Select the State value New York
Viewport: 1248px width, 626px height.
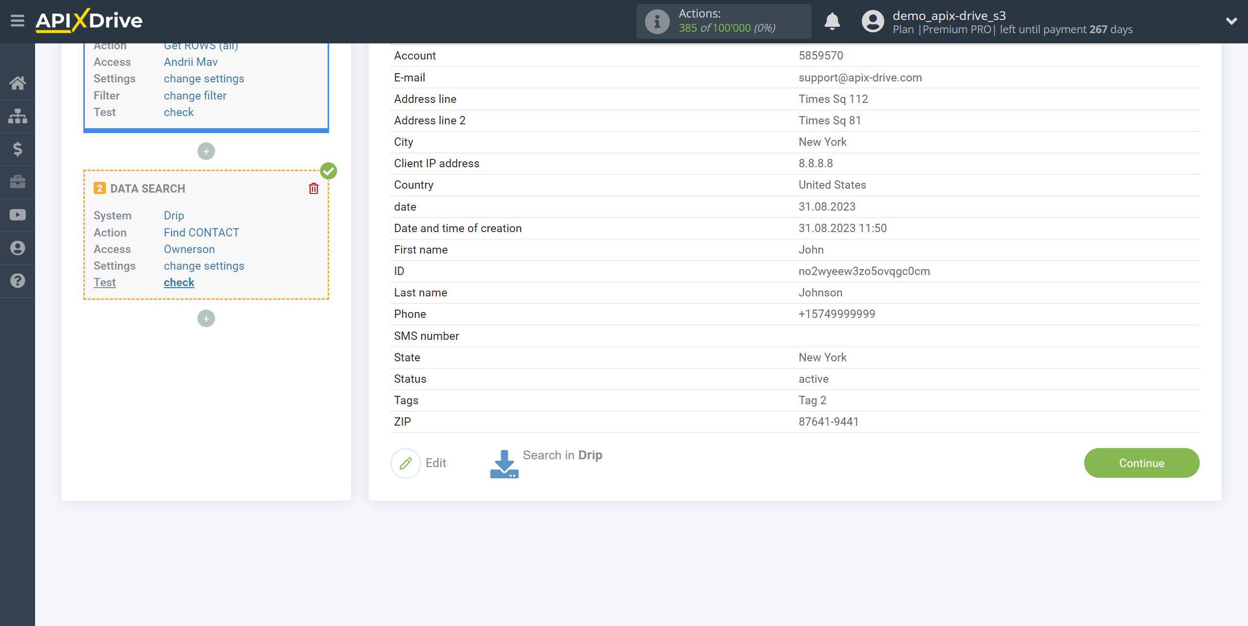822,357
